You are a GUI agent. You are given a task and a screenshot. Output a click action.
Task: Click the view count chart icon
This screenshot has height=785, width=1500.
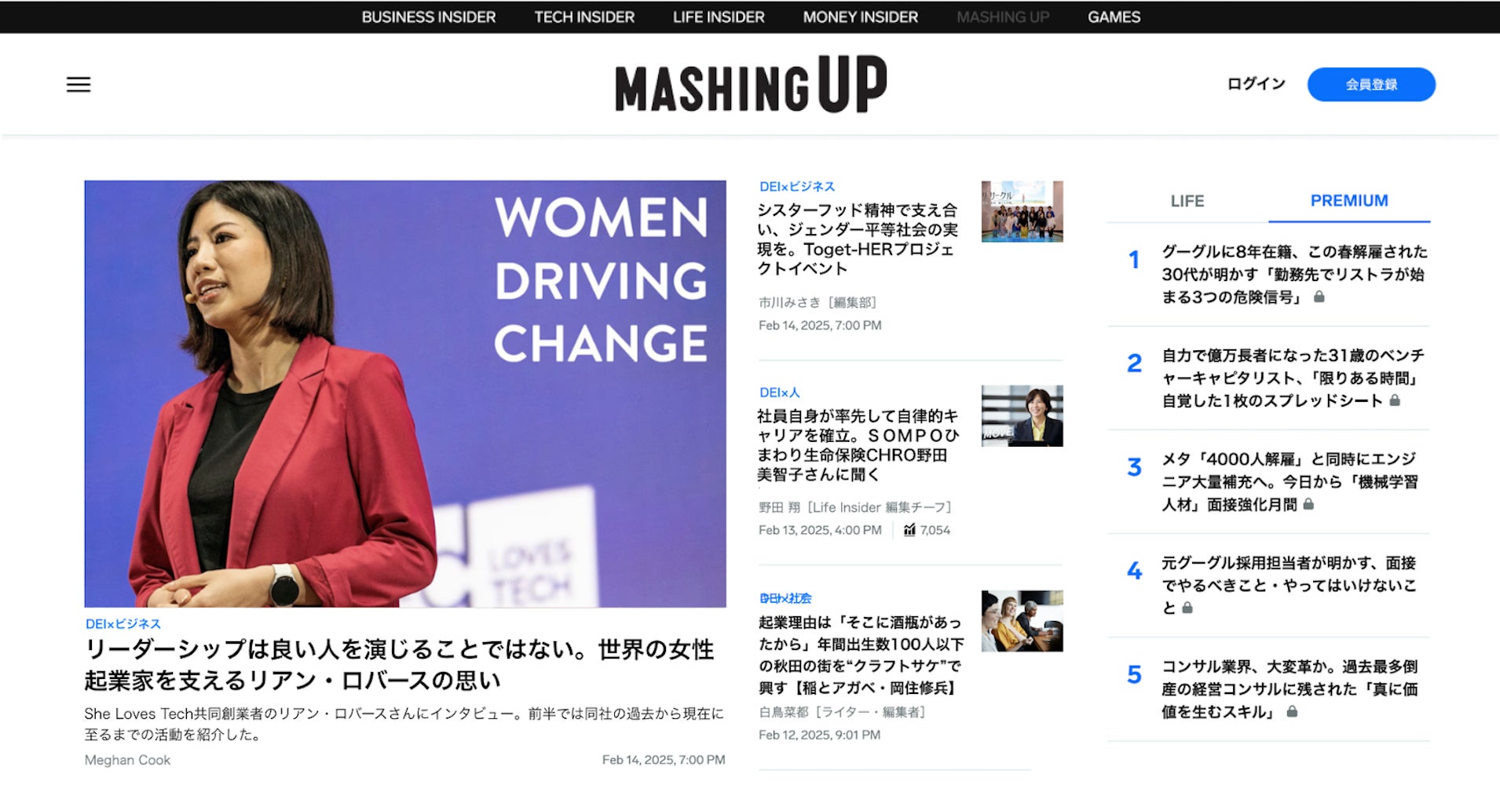[x=909, y=530]
